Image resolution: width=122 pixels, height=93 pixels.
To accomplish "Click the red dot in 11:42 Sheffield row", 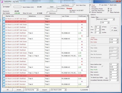I will click(82, 27).
